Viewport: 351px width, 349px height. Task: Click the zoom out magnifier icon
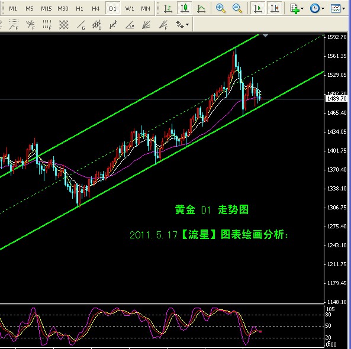coord(237,8)
